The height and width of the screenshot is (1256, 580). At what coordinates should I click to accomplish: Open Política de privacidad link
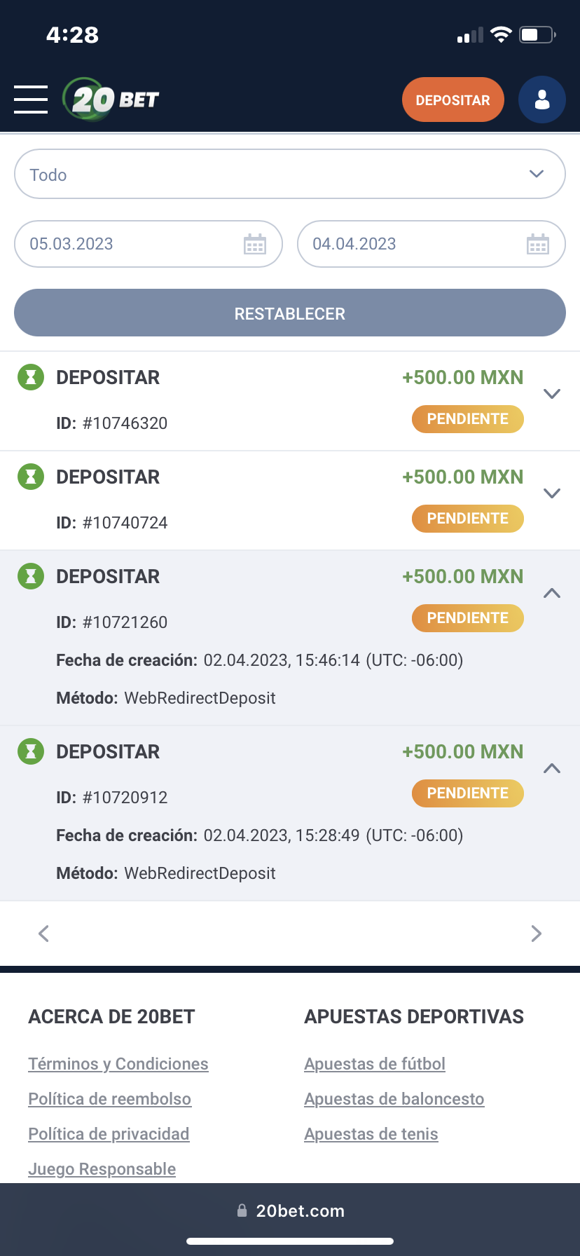[109, 1134]
